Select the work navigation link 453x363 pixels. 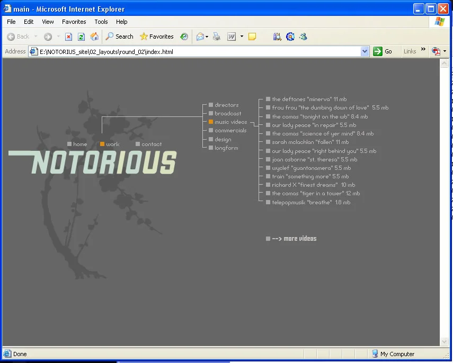pyautogui.click(x=110, y=144)
